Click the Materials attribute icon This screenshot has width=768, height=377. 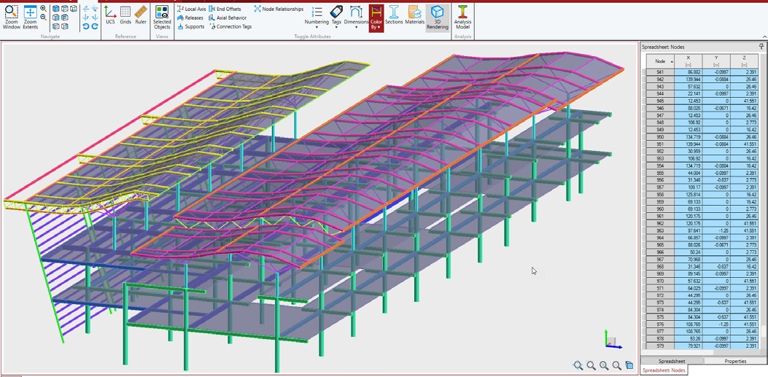point(414,15)
